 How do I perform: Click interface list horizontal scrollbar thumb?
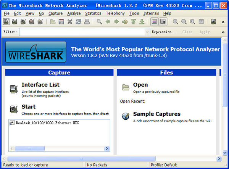tap(30, 148)
